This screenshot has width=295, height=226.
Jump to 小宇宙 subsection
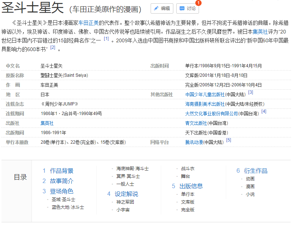[123, 210]
